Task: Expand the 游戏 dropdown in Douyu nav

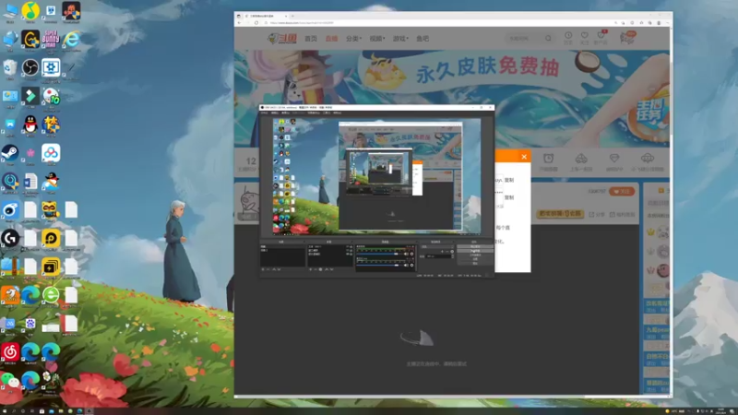Action: pyautogui.click(x=400, y=39)
